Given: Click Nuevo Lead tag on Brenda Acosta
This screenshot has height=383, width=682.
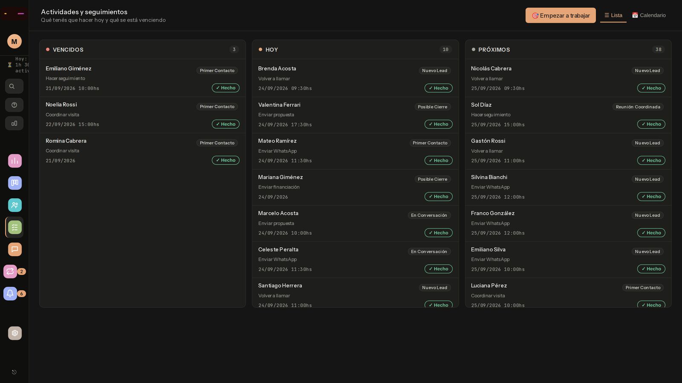Looking at the screenshot, I should click(435, 71).
